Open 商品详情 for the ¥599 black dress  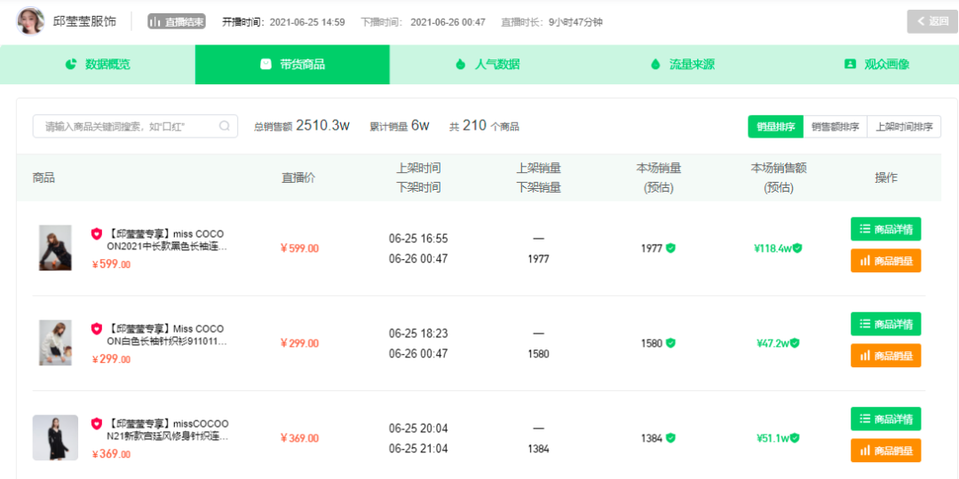[885, 229]
